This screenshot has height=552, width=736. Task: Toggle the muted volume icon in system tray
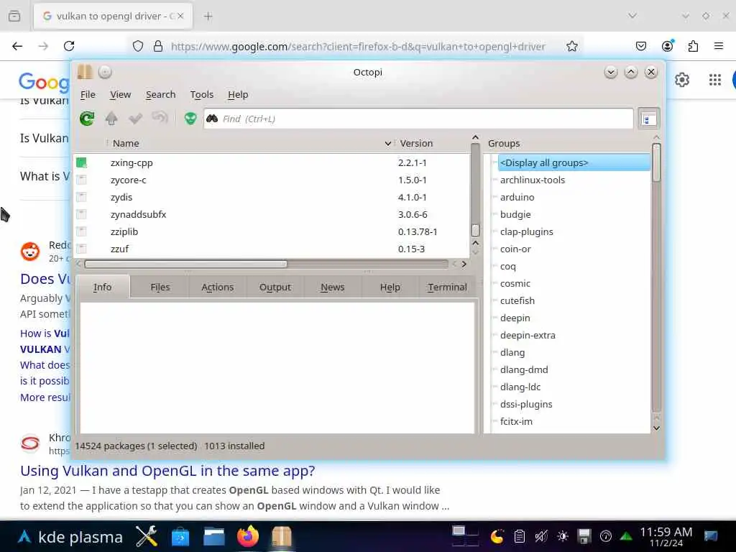pyautogui.click(x=541, y=536)
